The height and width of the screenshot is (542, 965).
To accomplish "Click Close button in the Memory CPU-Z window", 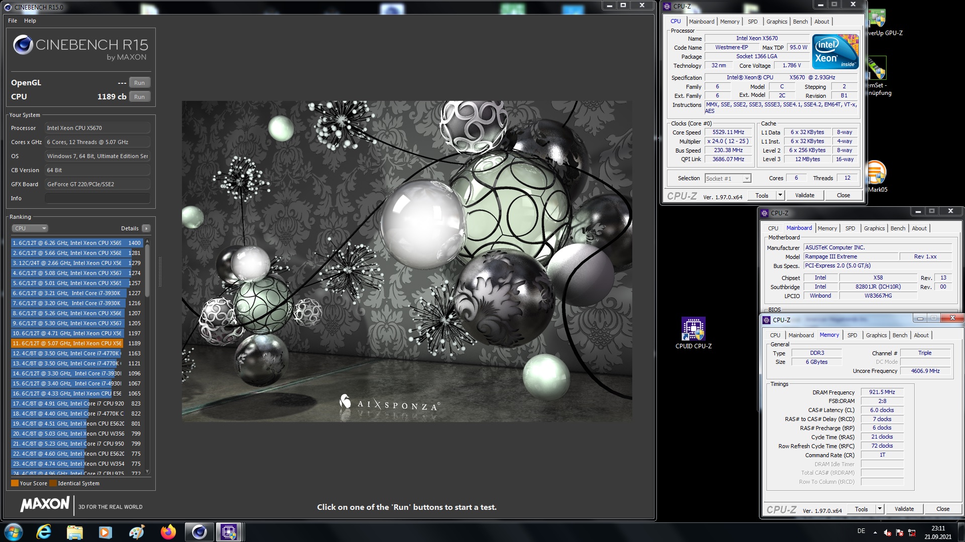I will point(943,508).
